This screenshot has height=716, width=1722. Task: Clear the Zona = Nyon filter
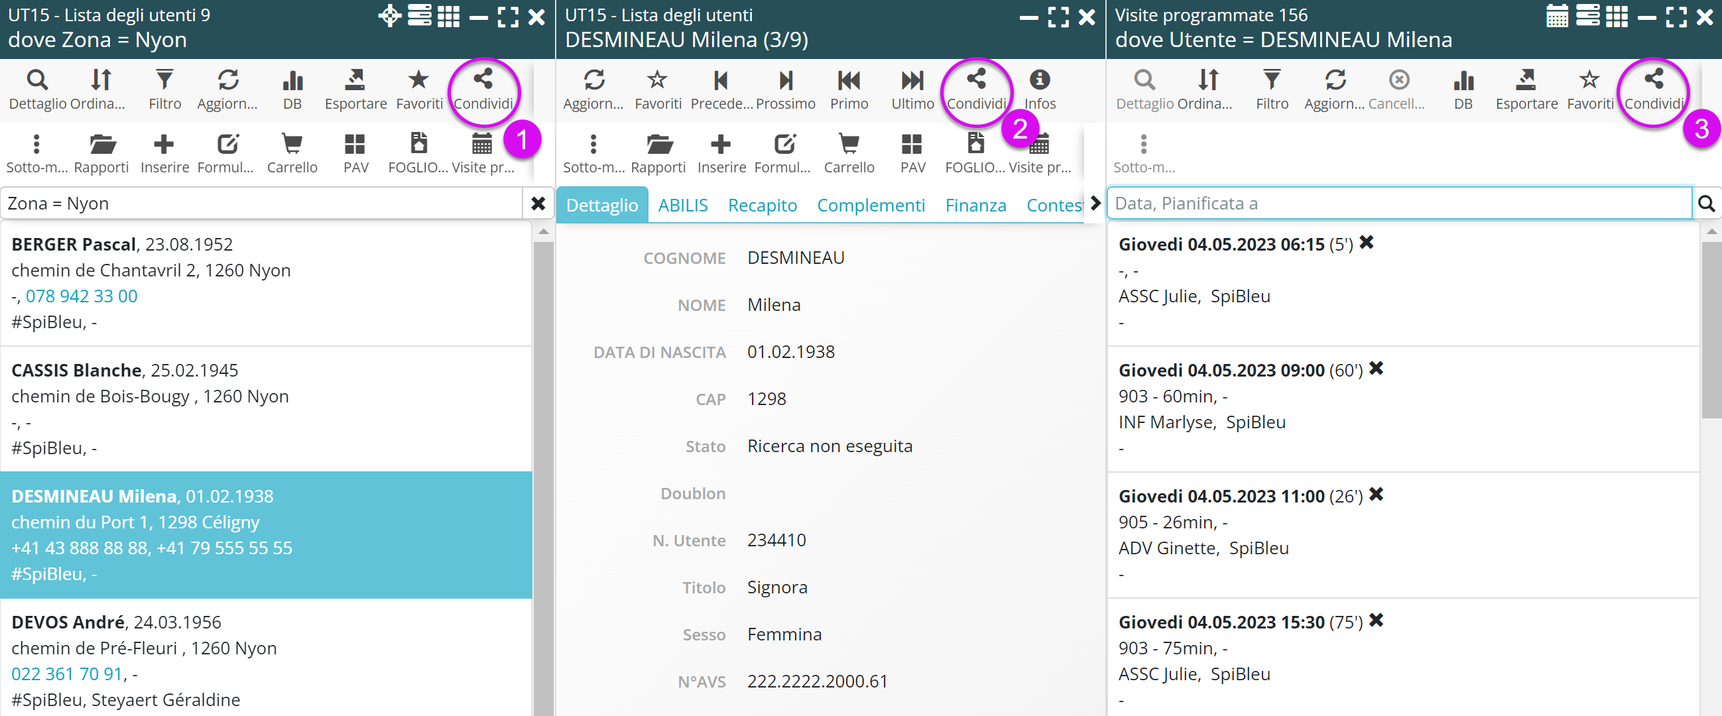tap(538, 204)
